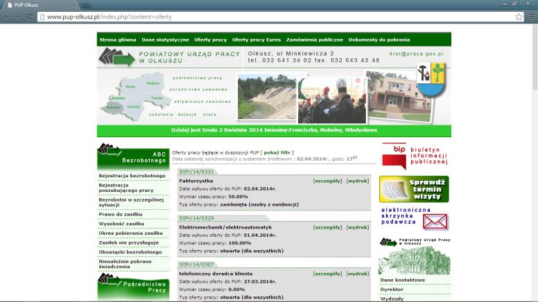The width and height of the screenshot is (538, 302).
Task: Click the telefoniczny doradca klienta title
Action: (x=216, y=274)
